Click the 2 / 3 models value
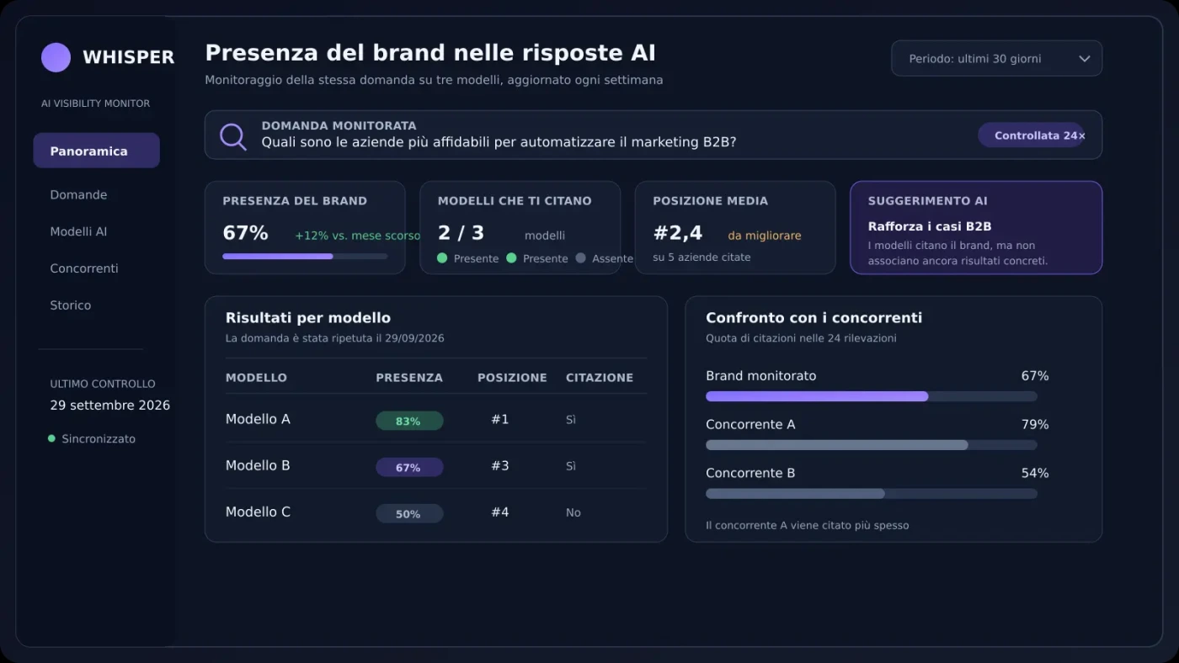The height and width of the screenshot is (663, 1179). 461,233
